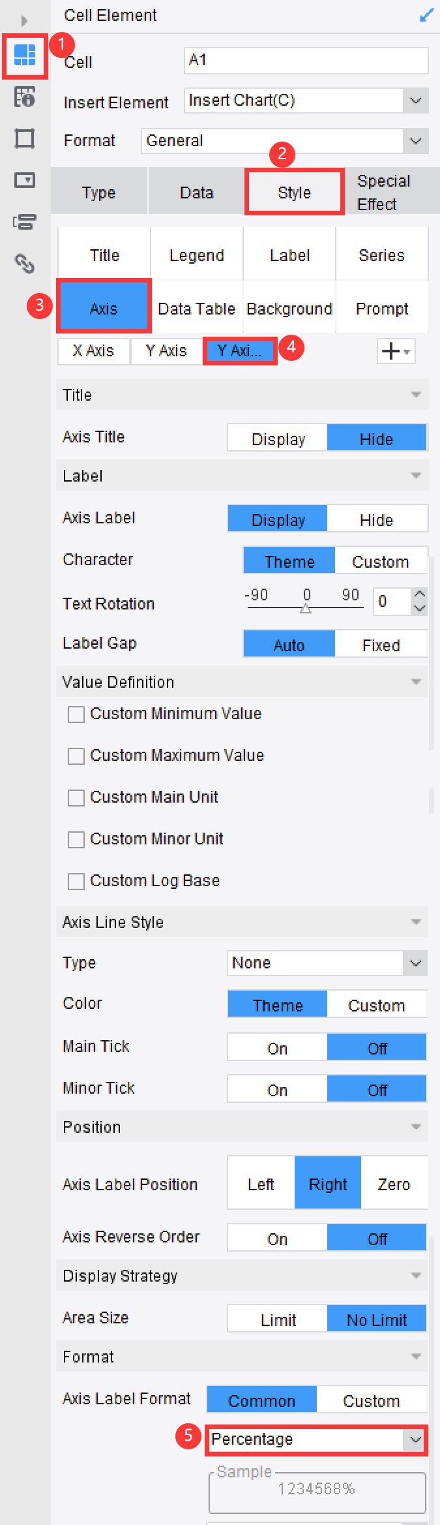Switch to the Type tab
The image size is (440, 1525).
pos(99,192)
